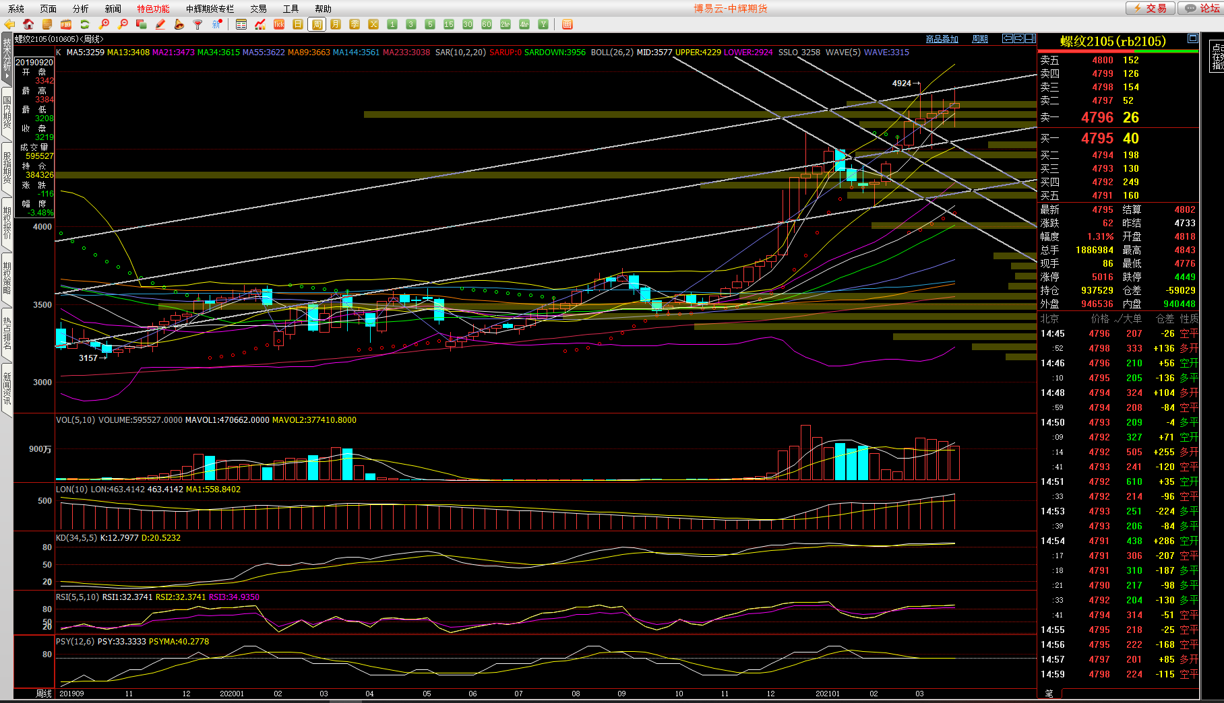The image size is (1224, 703).
Task: Select the red pencil drawing tool
Action: (160, 24)
